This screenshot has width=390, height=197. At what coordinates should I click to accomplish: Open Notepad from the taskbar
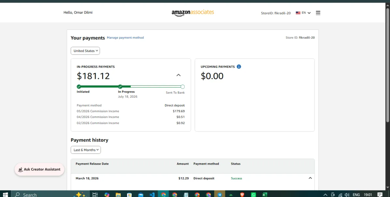point(186,194)
